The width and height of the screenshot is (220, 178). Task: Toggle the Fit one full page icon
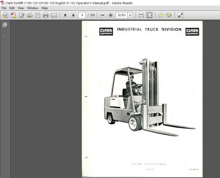pos(150,15)
